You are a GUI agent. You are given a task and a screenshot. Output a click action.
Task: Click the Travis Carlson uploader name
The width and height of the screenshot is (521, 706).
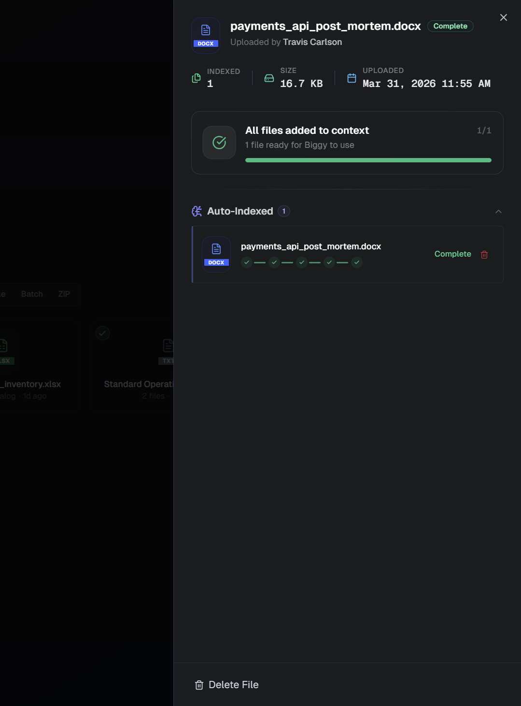(x=312, y=42)
